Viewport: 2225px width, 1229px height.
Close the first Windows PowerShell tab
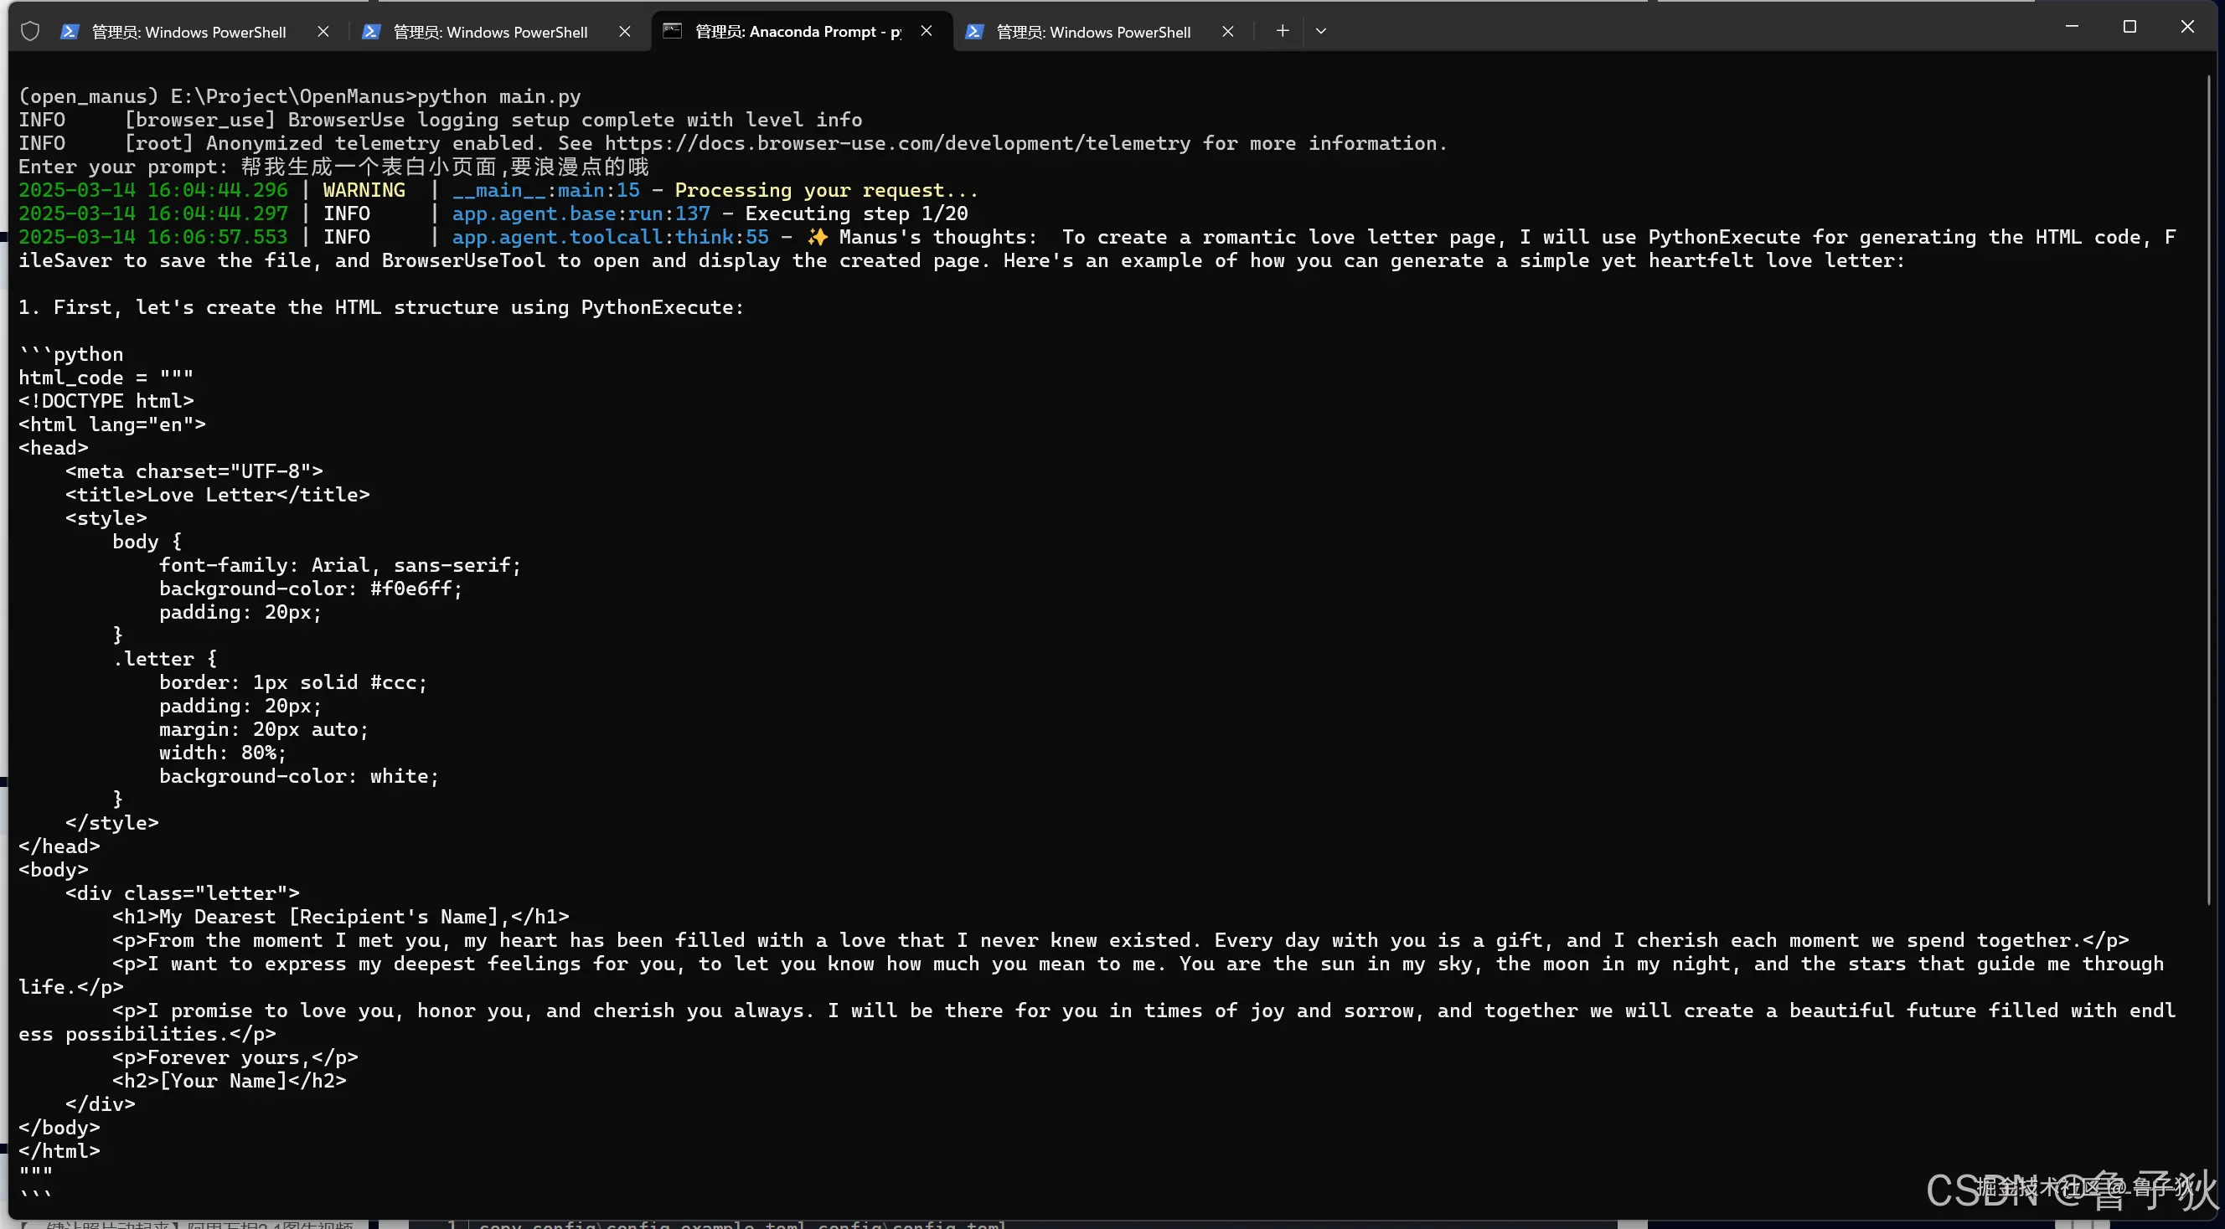click(323, 32)
